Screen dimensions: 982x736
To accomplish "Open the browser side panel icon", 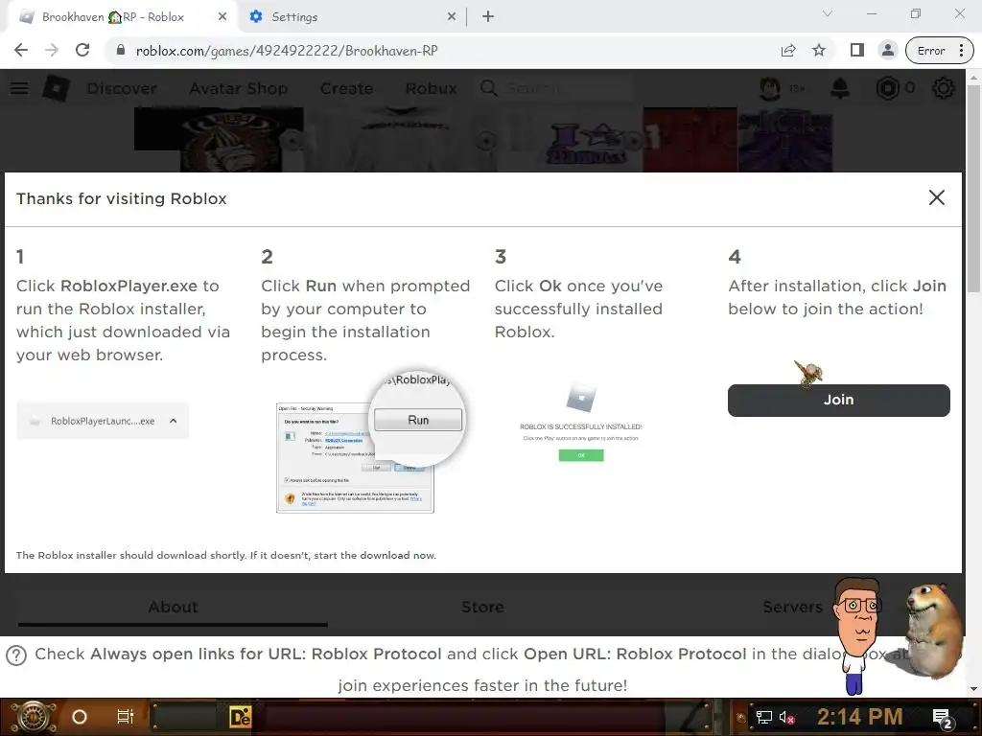I will click(856, 51).
